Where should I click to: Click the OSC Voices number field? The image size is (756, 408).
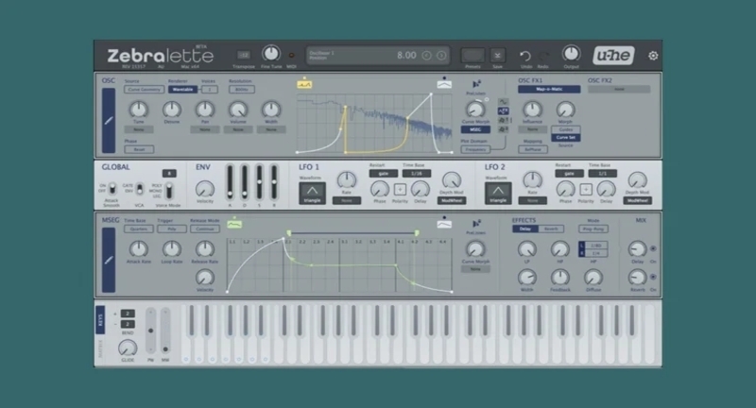click(x=209, y=90)
